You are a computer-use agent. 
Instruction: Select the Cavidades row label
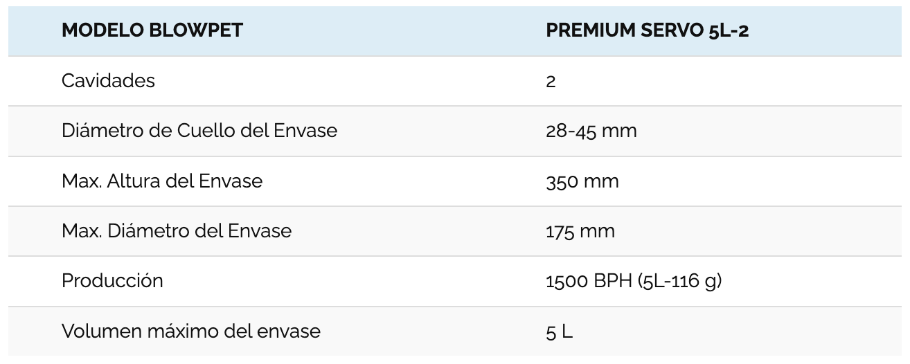point(108,81)
